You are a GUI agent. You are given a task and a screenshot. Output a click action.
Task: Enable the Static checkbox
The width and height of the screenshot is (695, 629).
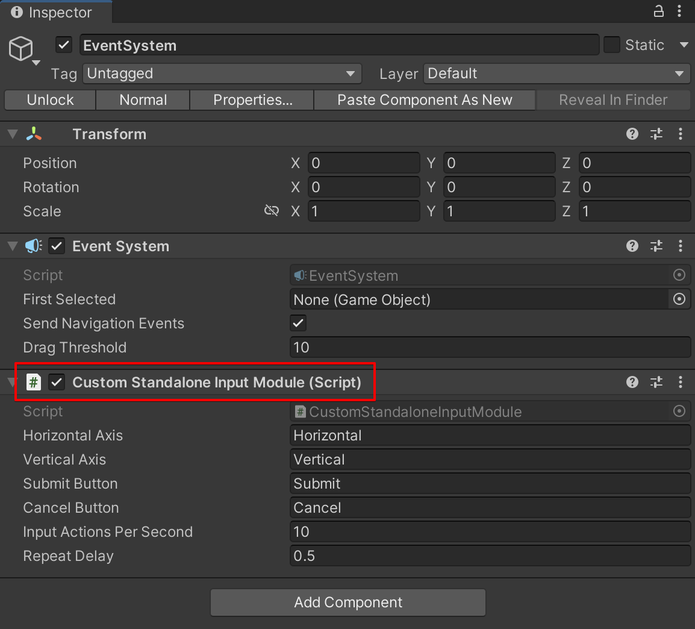pyautogui.click(x=611, y=45)
